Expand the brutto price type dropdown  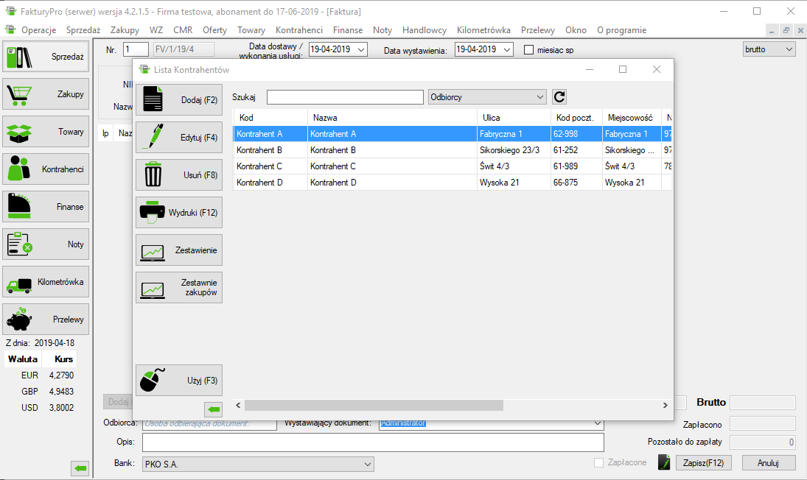click(x=789, y=49)
